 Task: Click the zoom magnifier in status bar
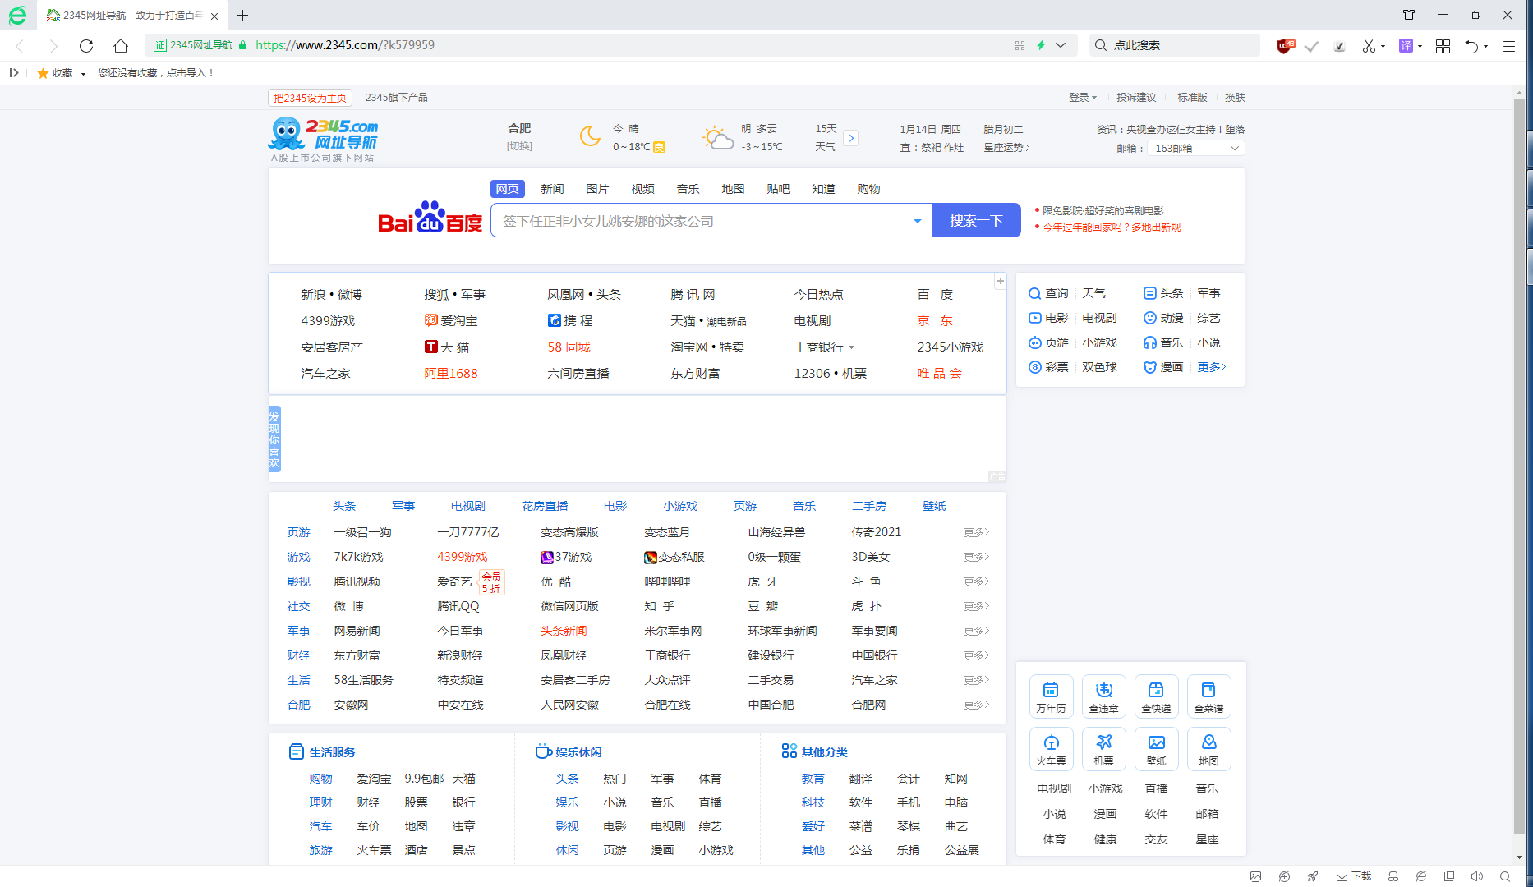tap(1504, 876)
